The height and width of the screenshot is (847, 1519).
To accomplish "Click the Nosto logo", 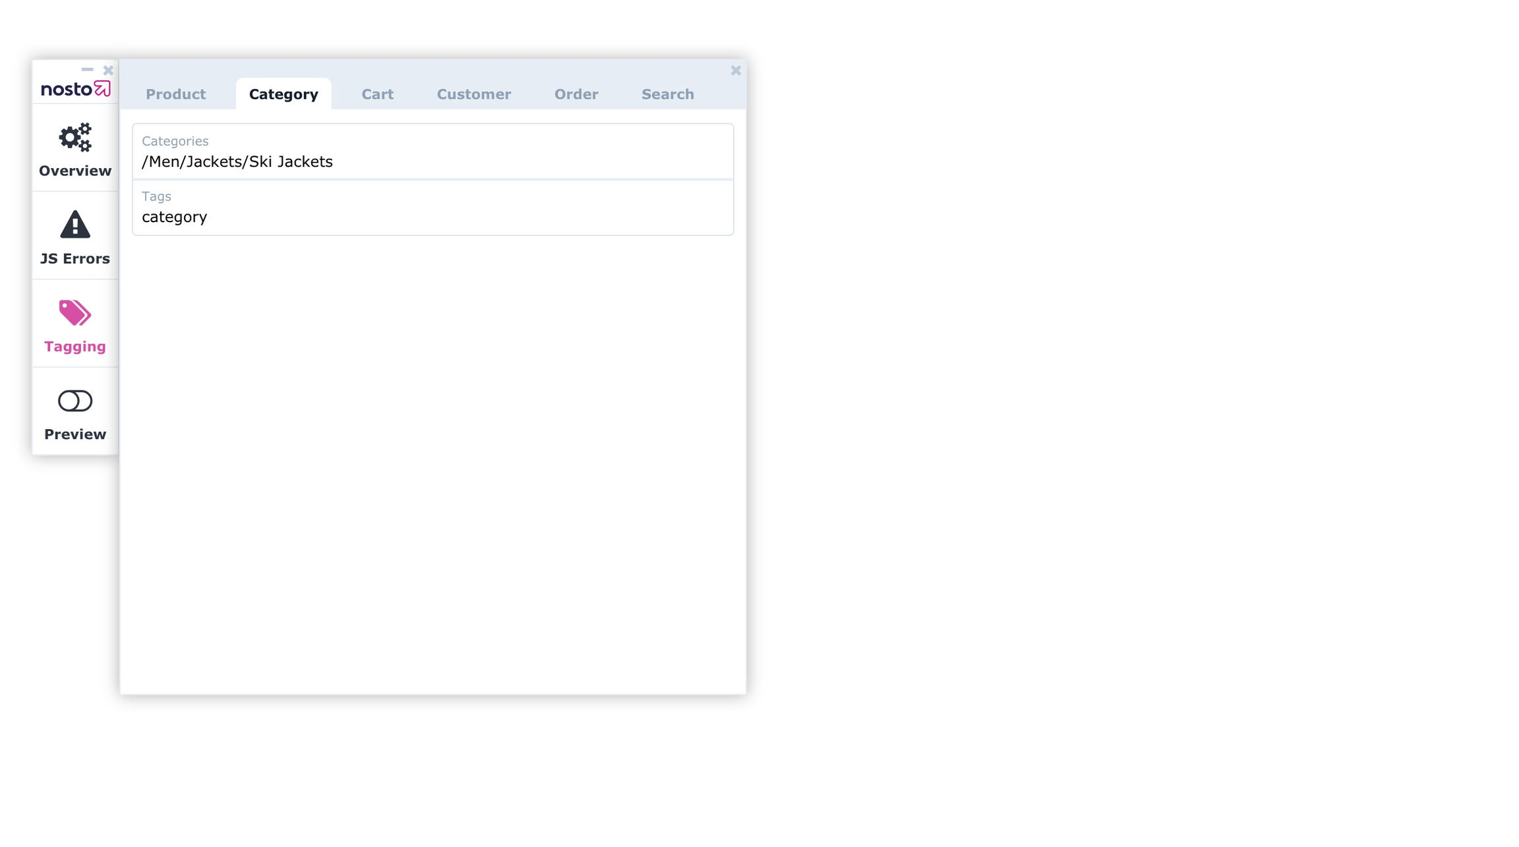I will pos(75,88).
